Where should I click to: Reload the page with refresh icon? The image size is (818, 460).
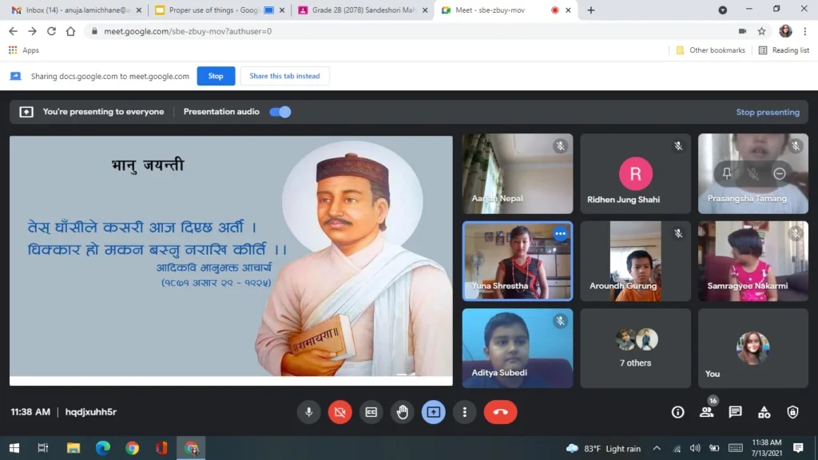click(51, 31)
